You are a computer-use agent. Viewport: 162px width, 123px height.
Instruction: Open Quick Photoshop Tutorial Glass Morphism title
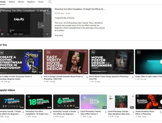click(119, 113)
